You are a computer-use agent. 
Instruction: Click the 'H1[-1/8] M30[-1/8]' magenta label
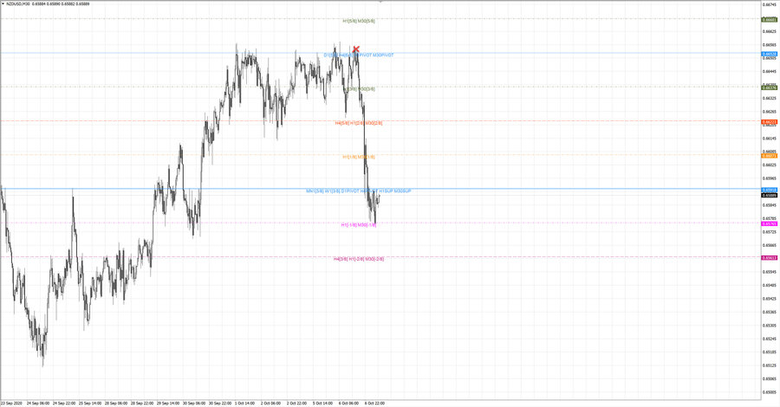point(359,225)
